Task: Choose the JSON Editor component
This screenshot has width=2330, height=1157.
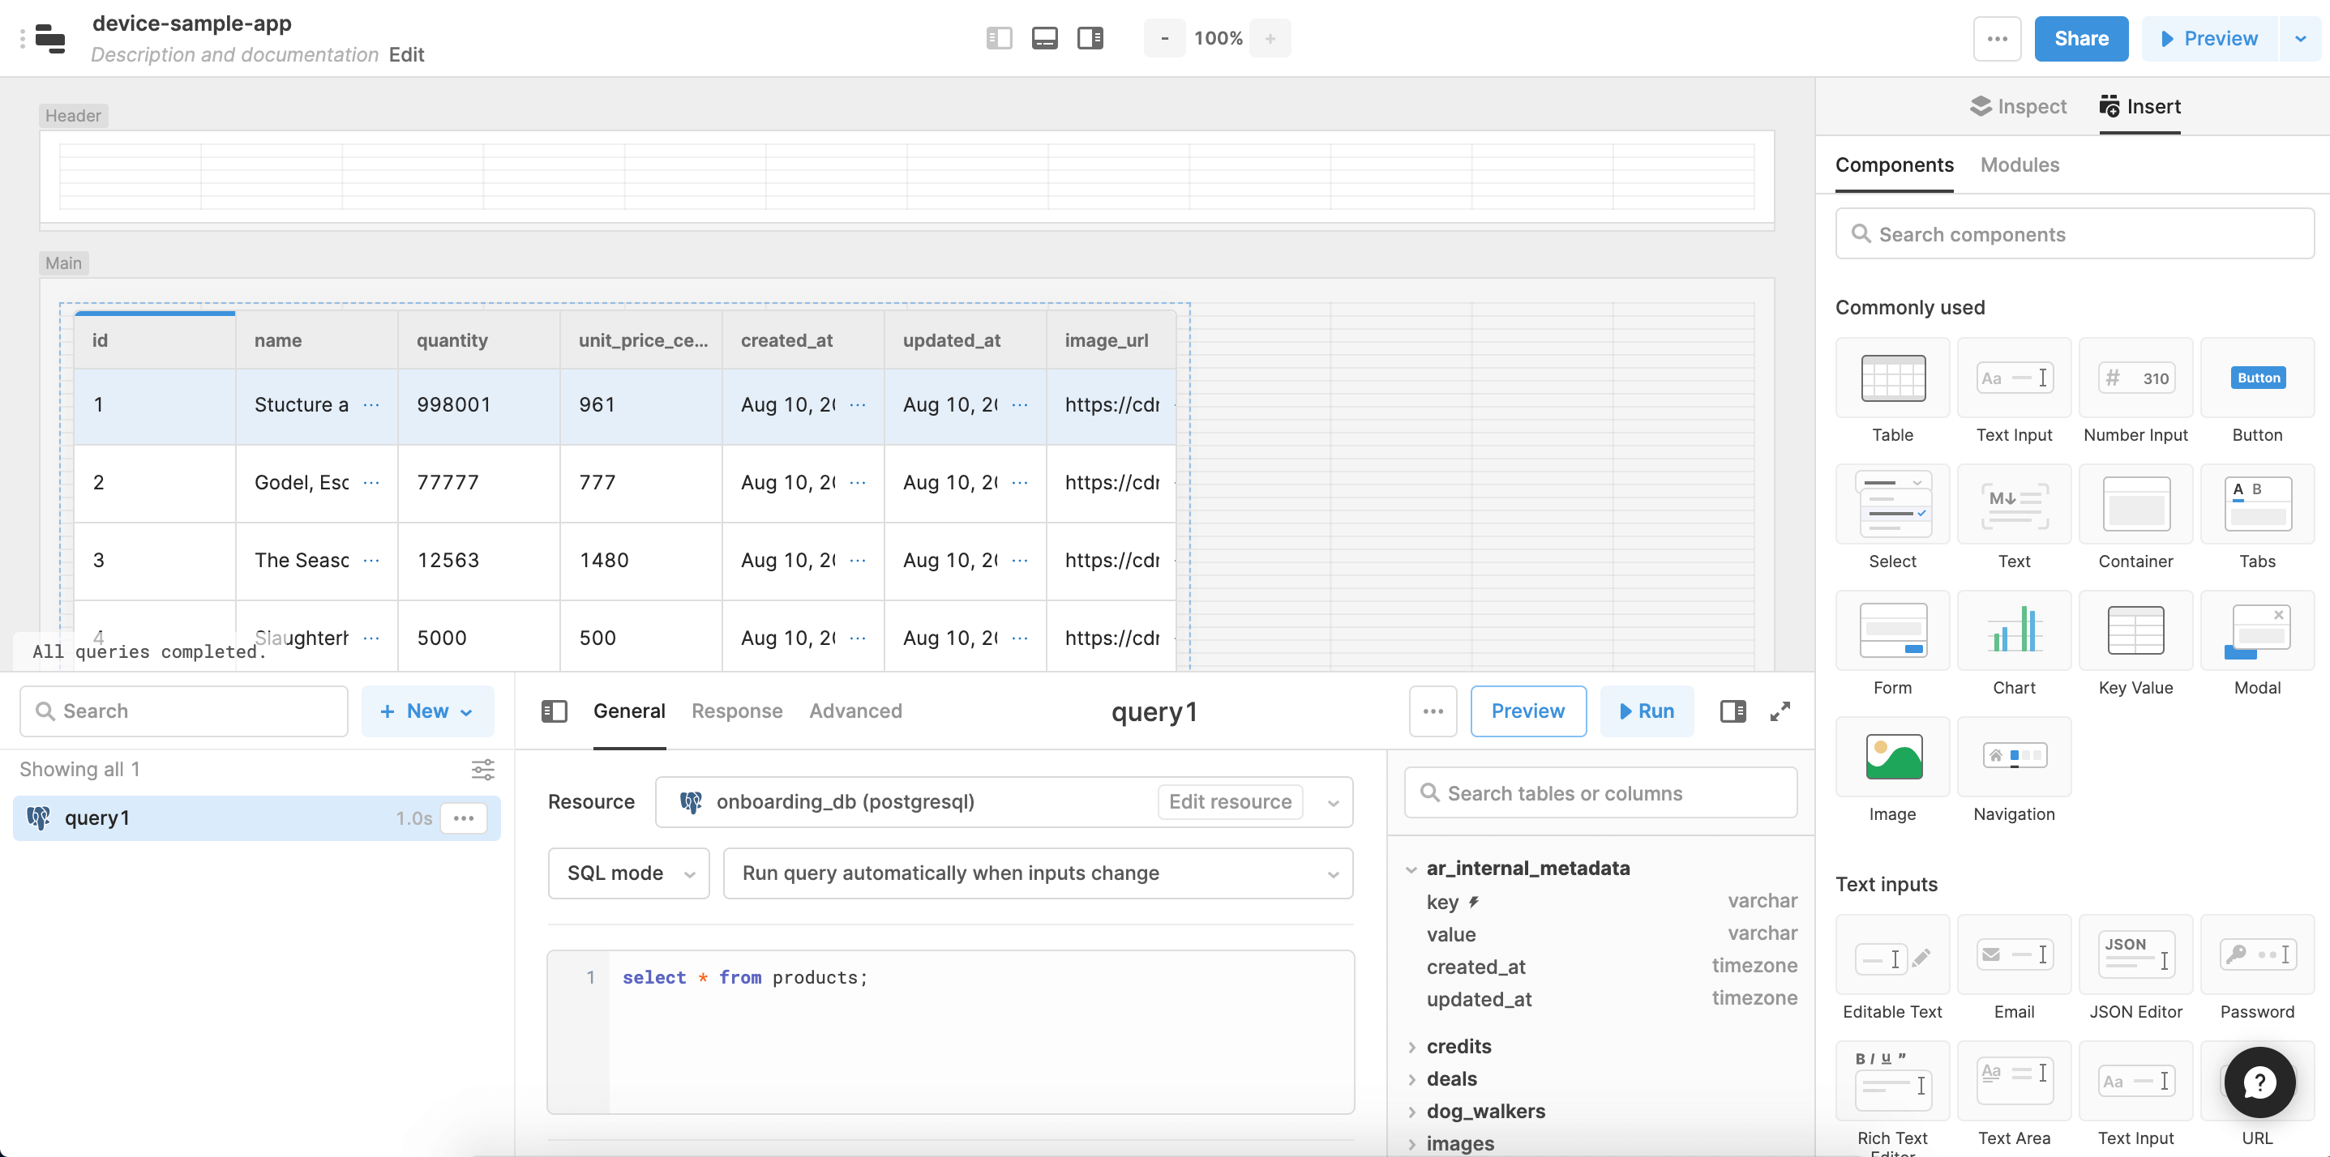Action: [x=2135, y=954]
